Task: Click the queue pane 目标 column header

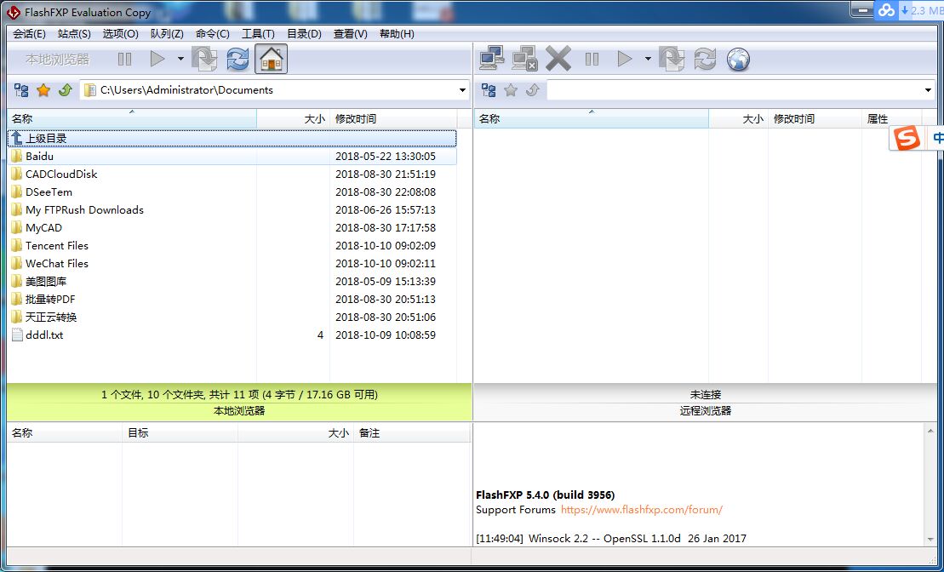Action: click(x=180, y=433)
